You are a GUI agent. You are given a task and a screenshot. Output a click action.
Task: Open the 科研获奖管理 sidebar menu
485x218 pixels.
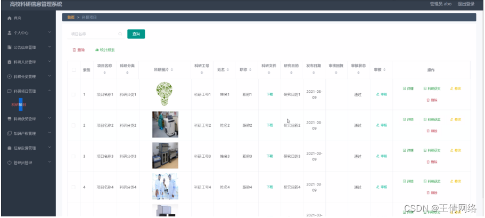coord(28,119)
